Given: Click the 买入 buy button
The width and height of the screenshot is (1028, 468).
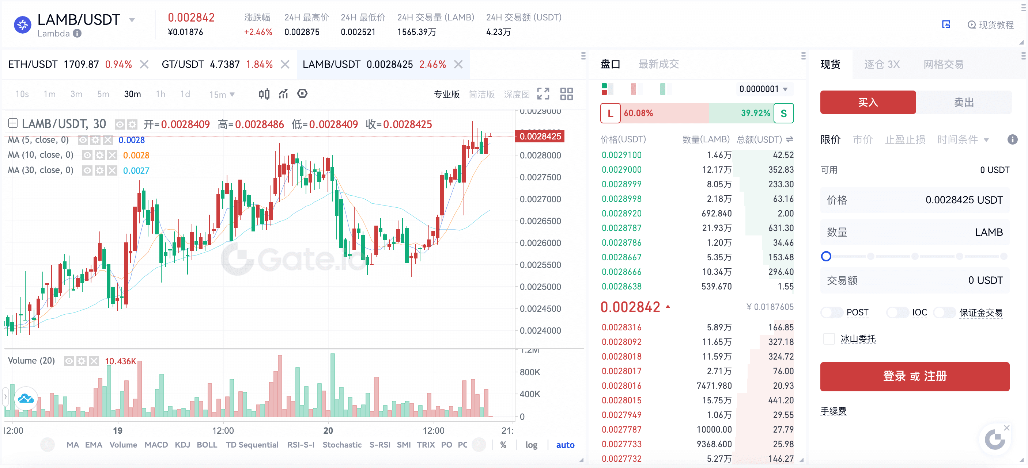Looking at the screenshot, I should click(x=868, y=102).
